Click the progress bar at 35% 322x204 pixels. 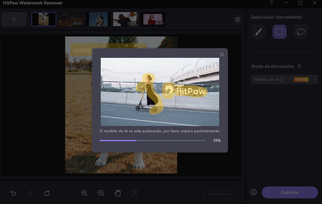pos(152,140)
